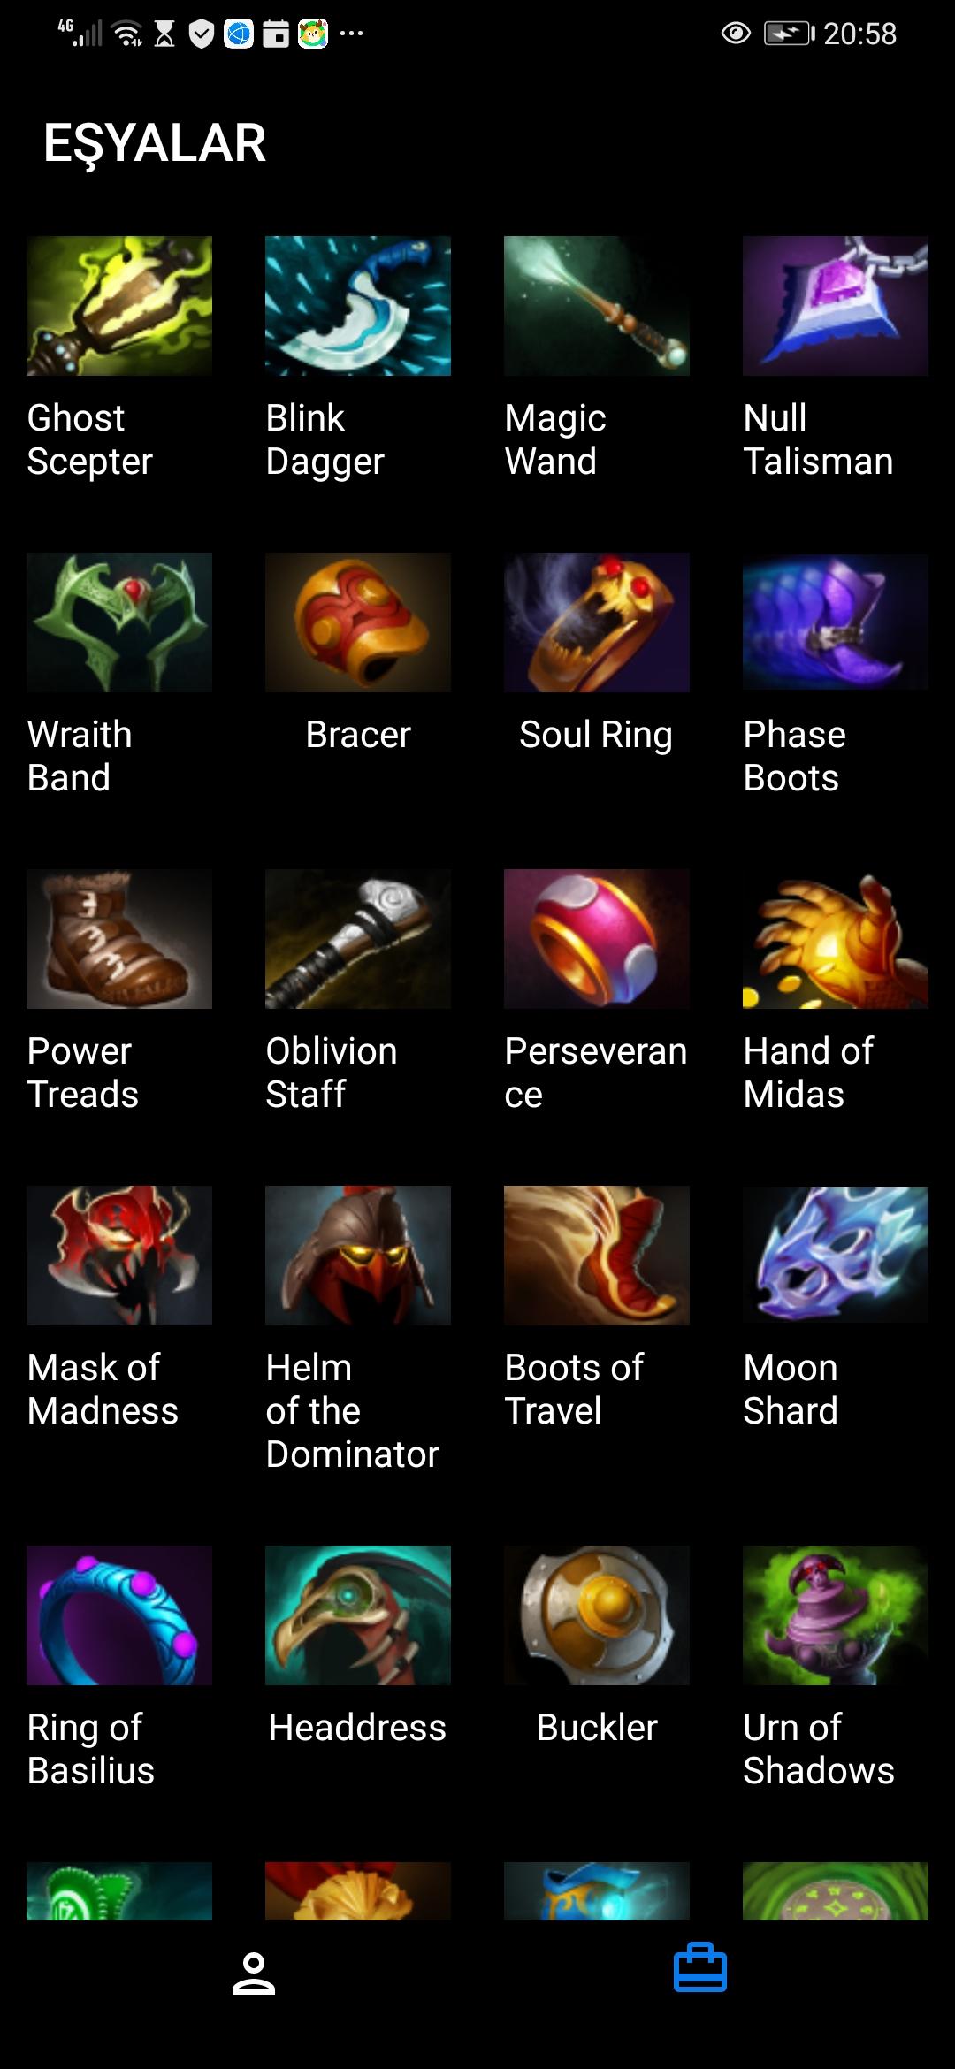Tap the Ring of Basilius thumbnail
This screenshot has height=2069, width=955.
click(119, 1615)
